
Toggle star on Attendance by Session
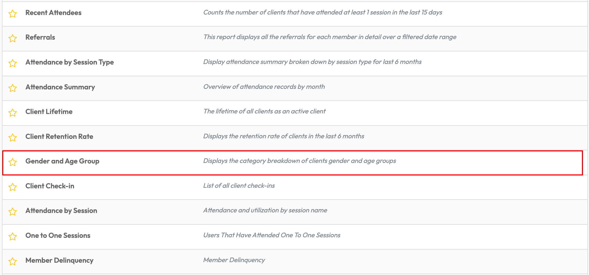[x=13, y=211]
